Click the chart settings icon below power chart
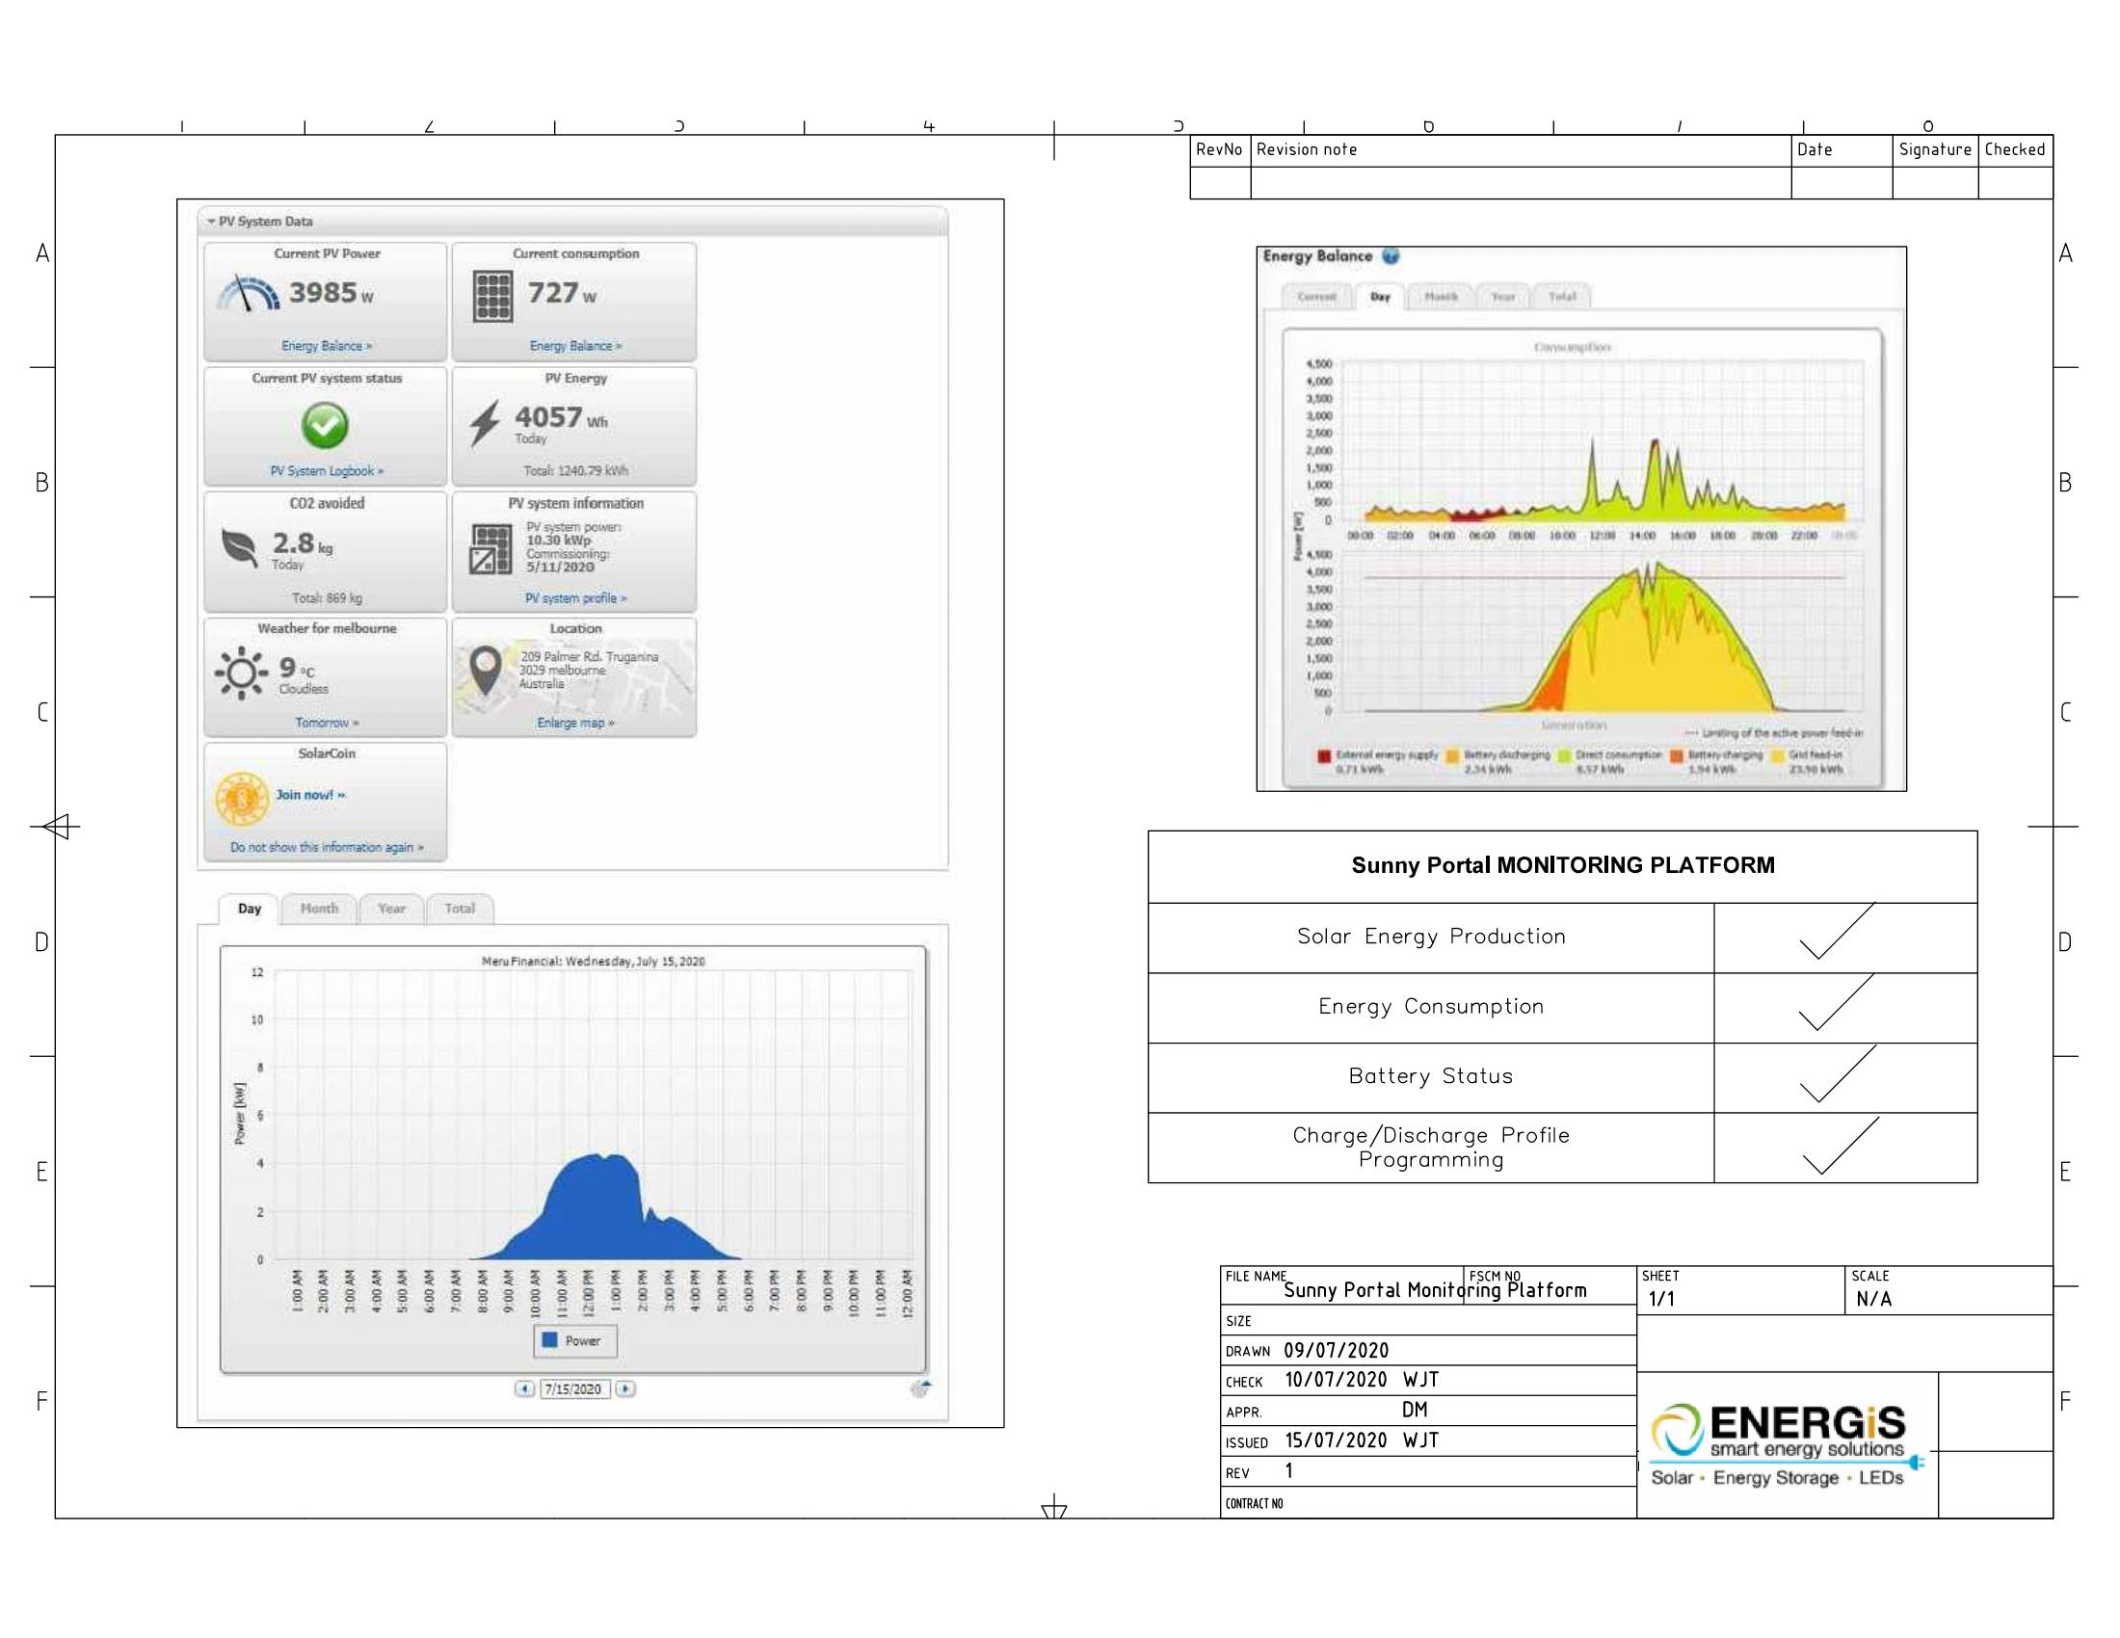The height and width of the screenshot is (1638, 2120). [x=920, y=1388]
